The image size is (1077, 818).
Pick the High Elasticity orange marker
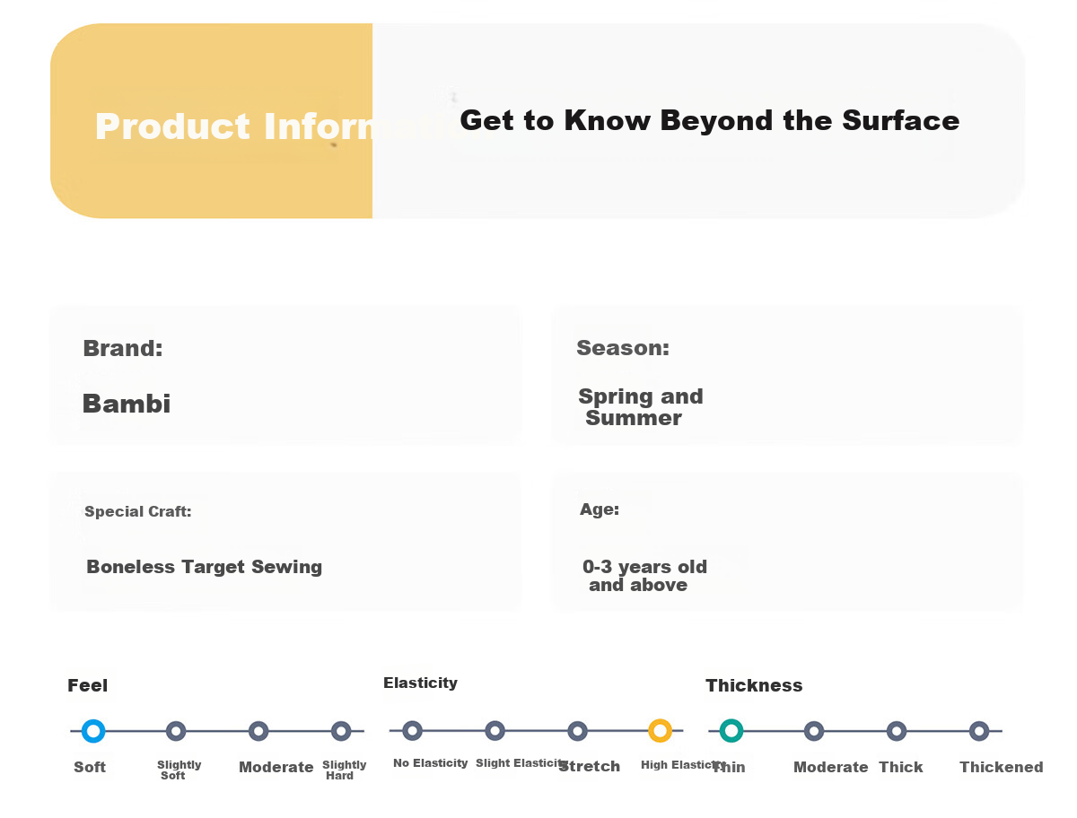pos(660,731)
